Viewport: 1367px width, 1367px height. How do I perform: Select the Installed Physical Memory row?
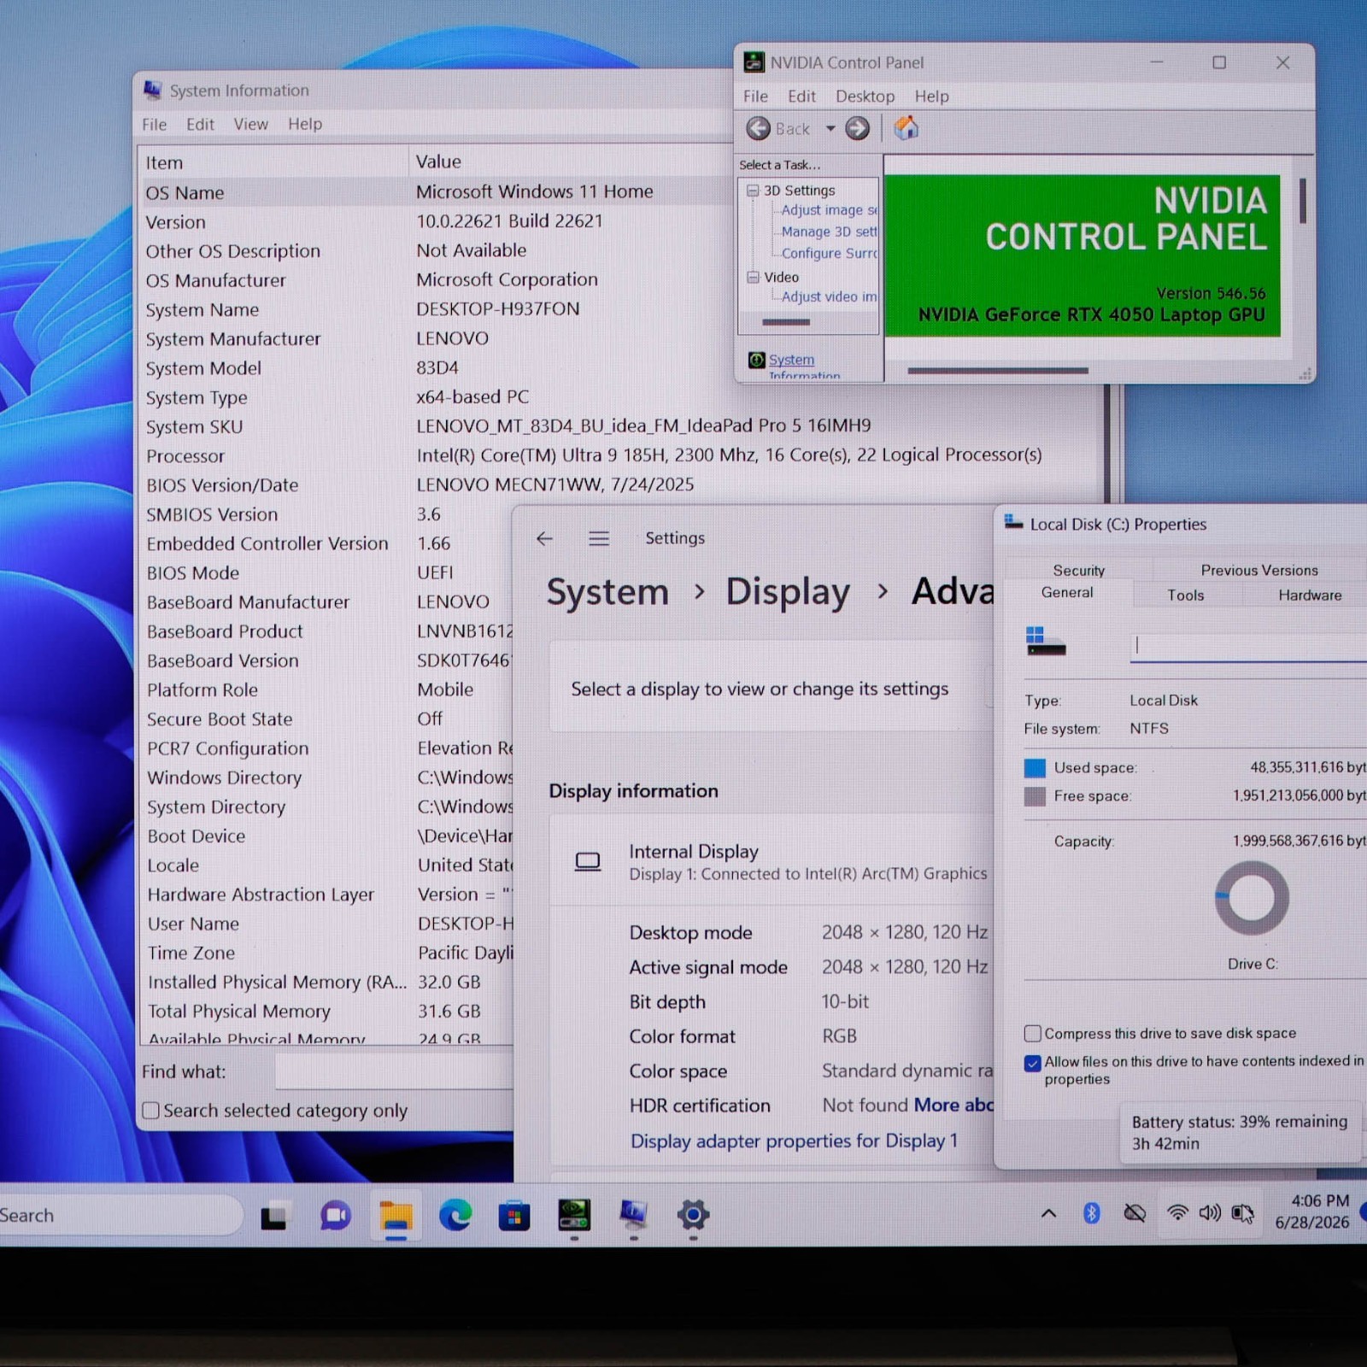[x=326, y=983]
